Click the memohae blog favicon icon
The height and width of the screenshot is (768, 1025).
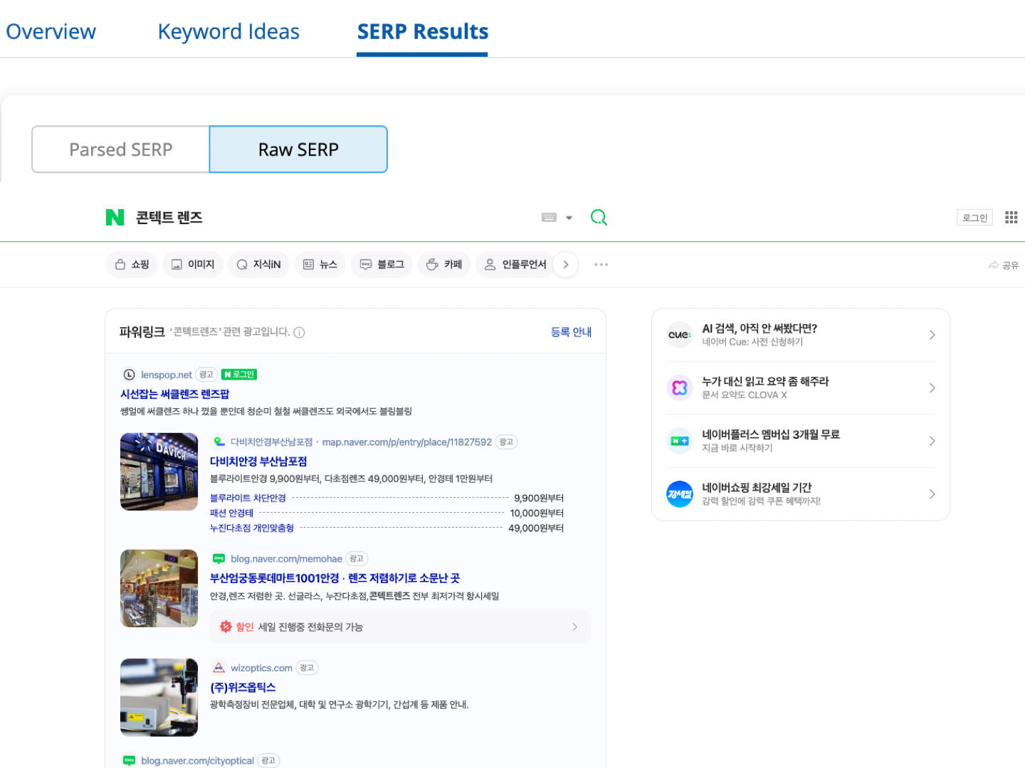(219, 559)
